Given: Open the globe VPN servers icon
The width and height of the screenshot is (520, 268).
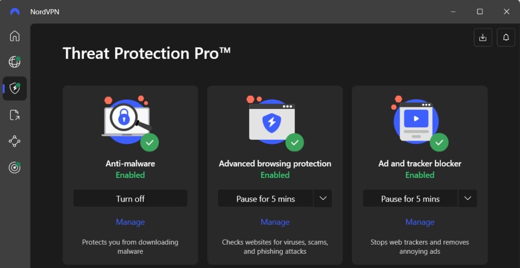Looking at the screenshot, I should [15, 62].
